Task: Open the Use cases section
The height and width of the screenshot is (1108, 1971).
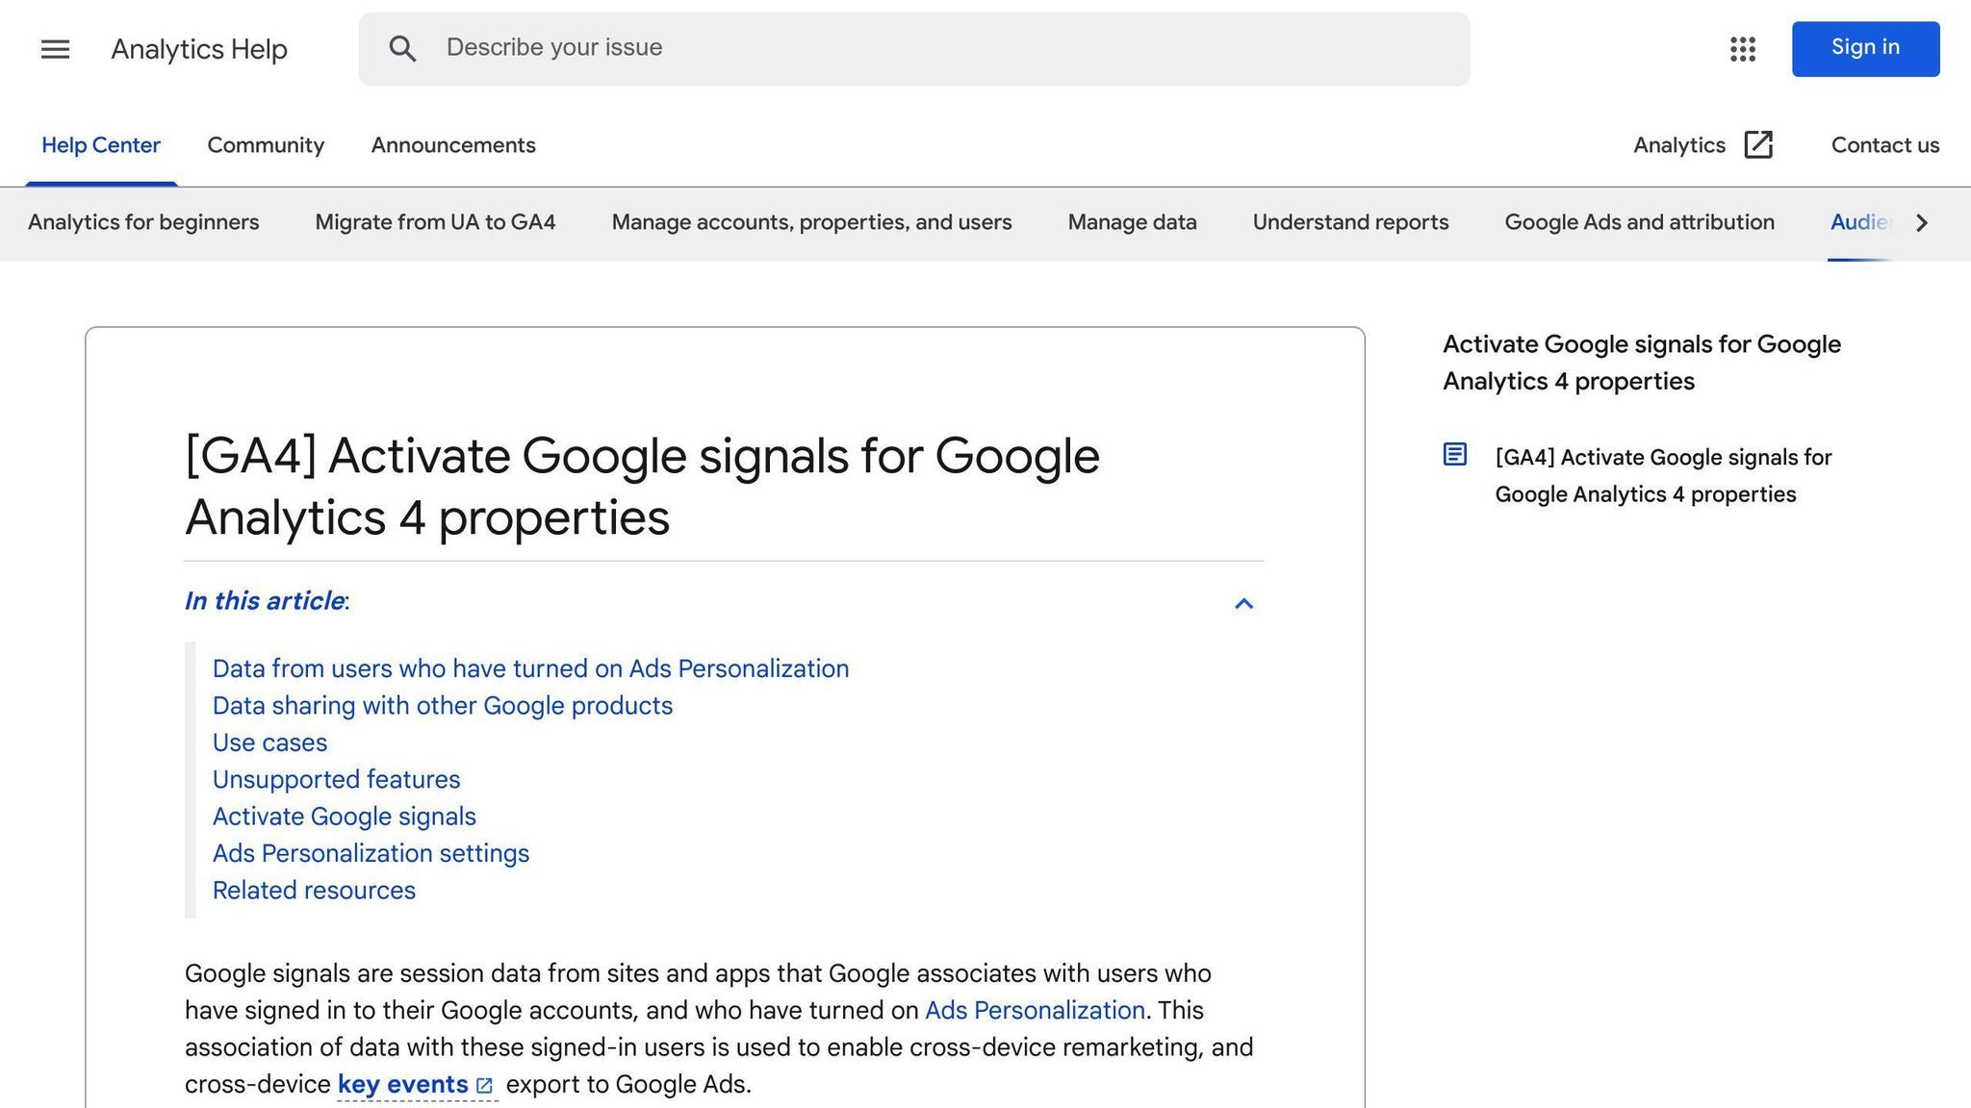Action: coord(269,743)
